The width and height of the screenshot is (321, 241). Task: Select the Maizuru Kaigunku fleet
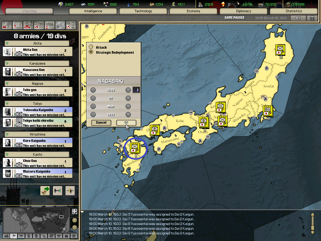[38, 173]
